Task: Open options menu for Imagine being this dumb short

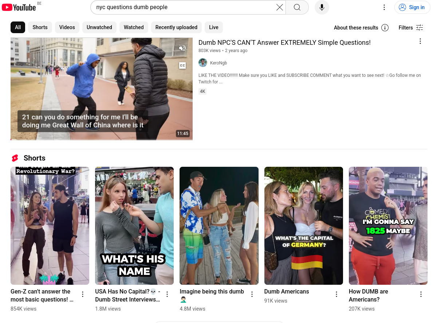Action: point(252,294)
